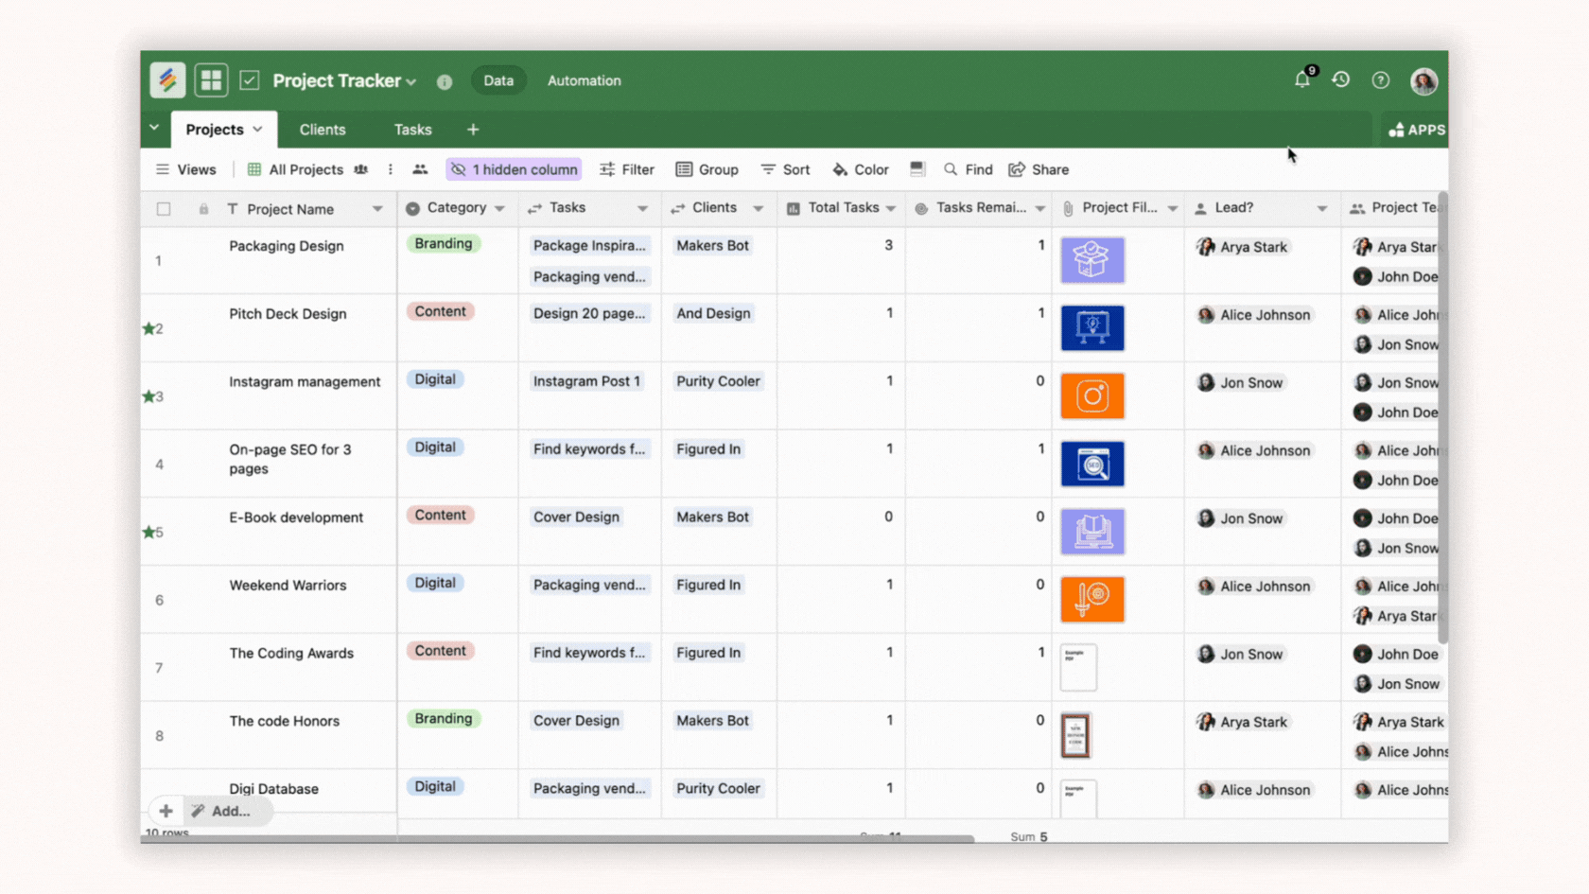
Task: Switch to the Clients tab
Action: (x=323, y=130)
